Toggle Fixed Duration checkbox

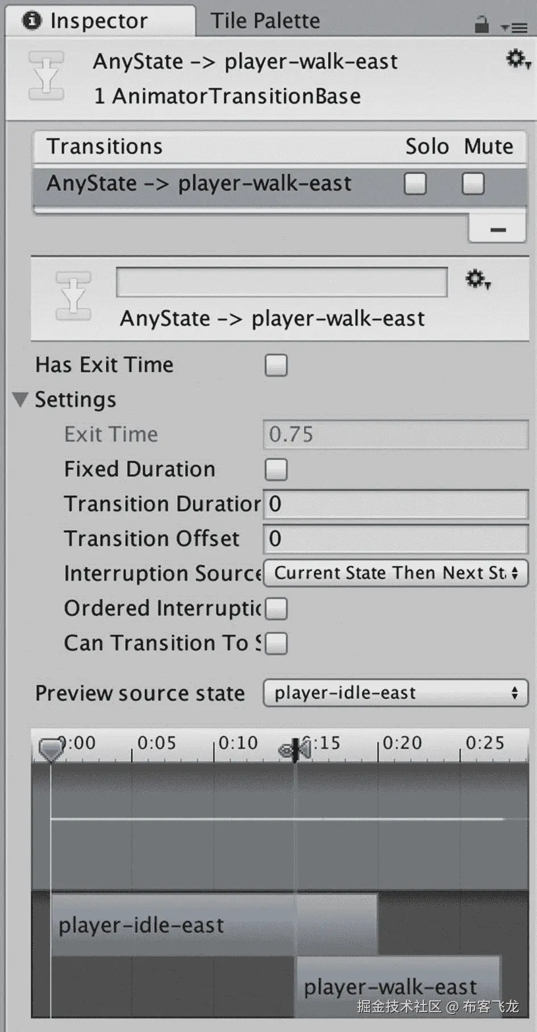[x=276, y=470]
